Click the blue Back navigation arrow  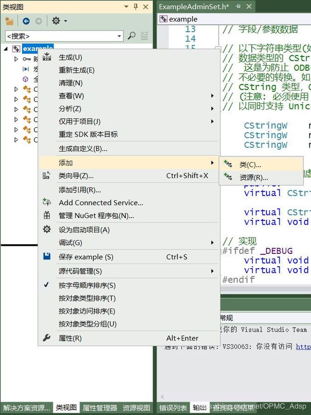pos(26,21)
